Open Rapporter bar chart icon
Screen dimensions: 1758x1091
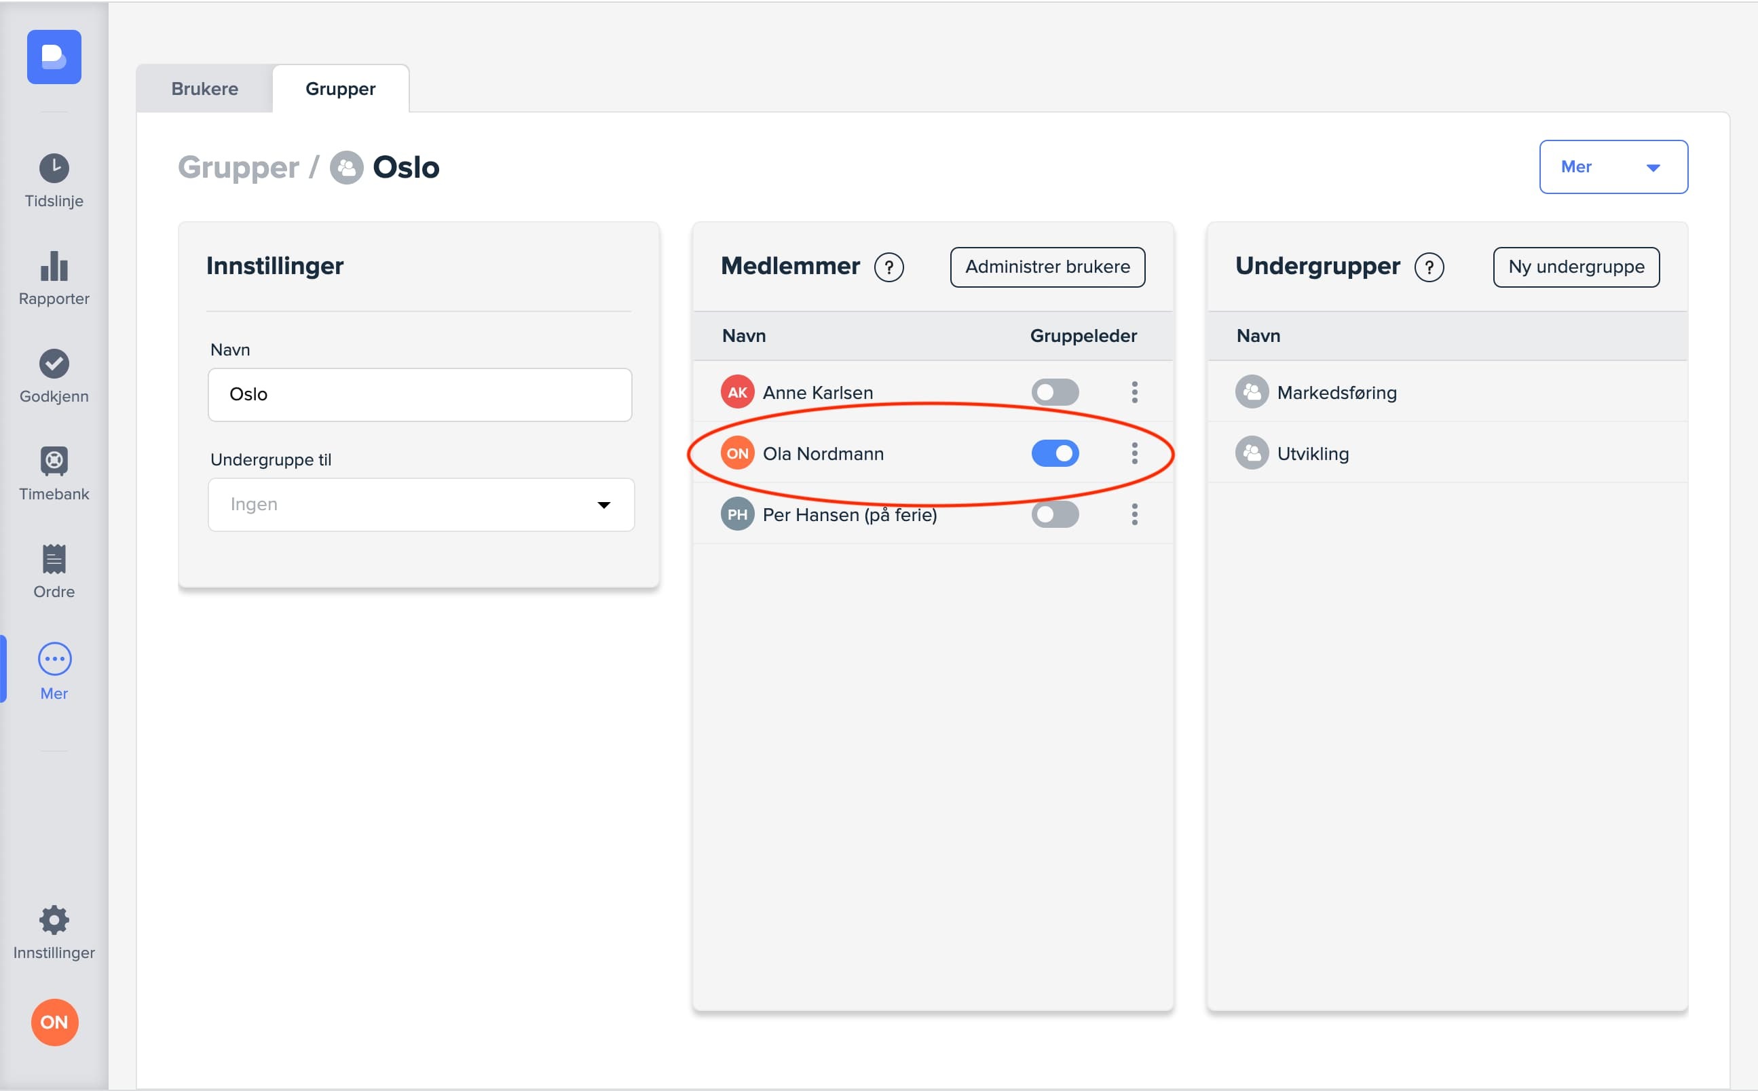click(54, 267)
